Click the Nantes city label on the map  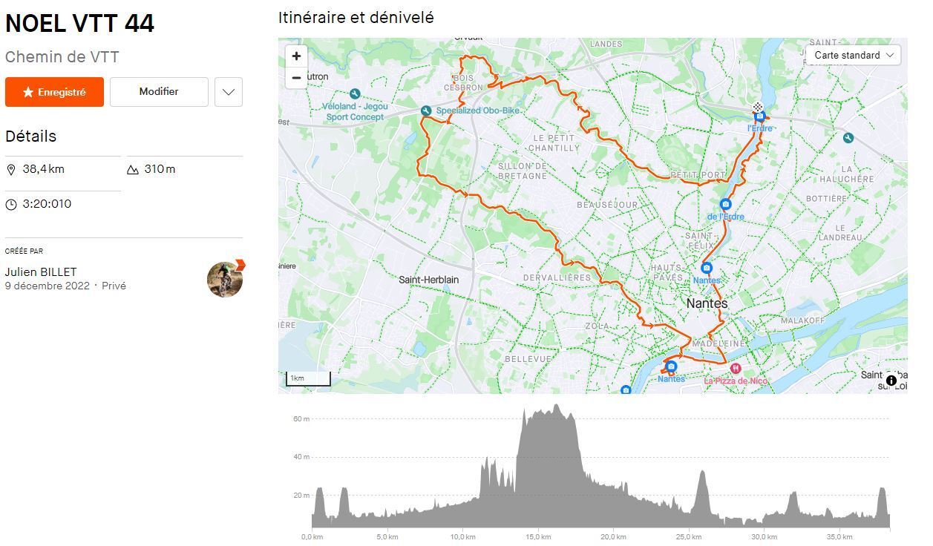click(x=707, y=303)
